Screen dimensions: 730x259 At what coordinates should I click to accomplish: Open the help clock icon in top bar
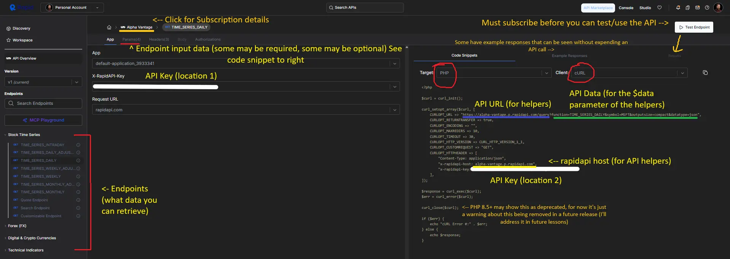point(707,8)
